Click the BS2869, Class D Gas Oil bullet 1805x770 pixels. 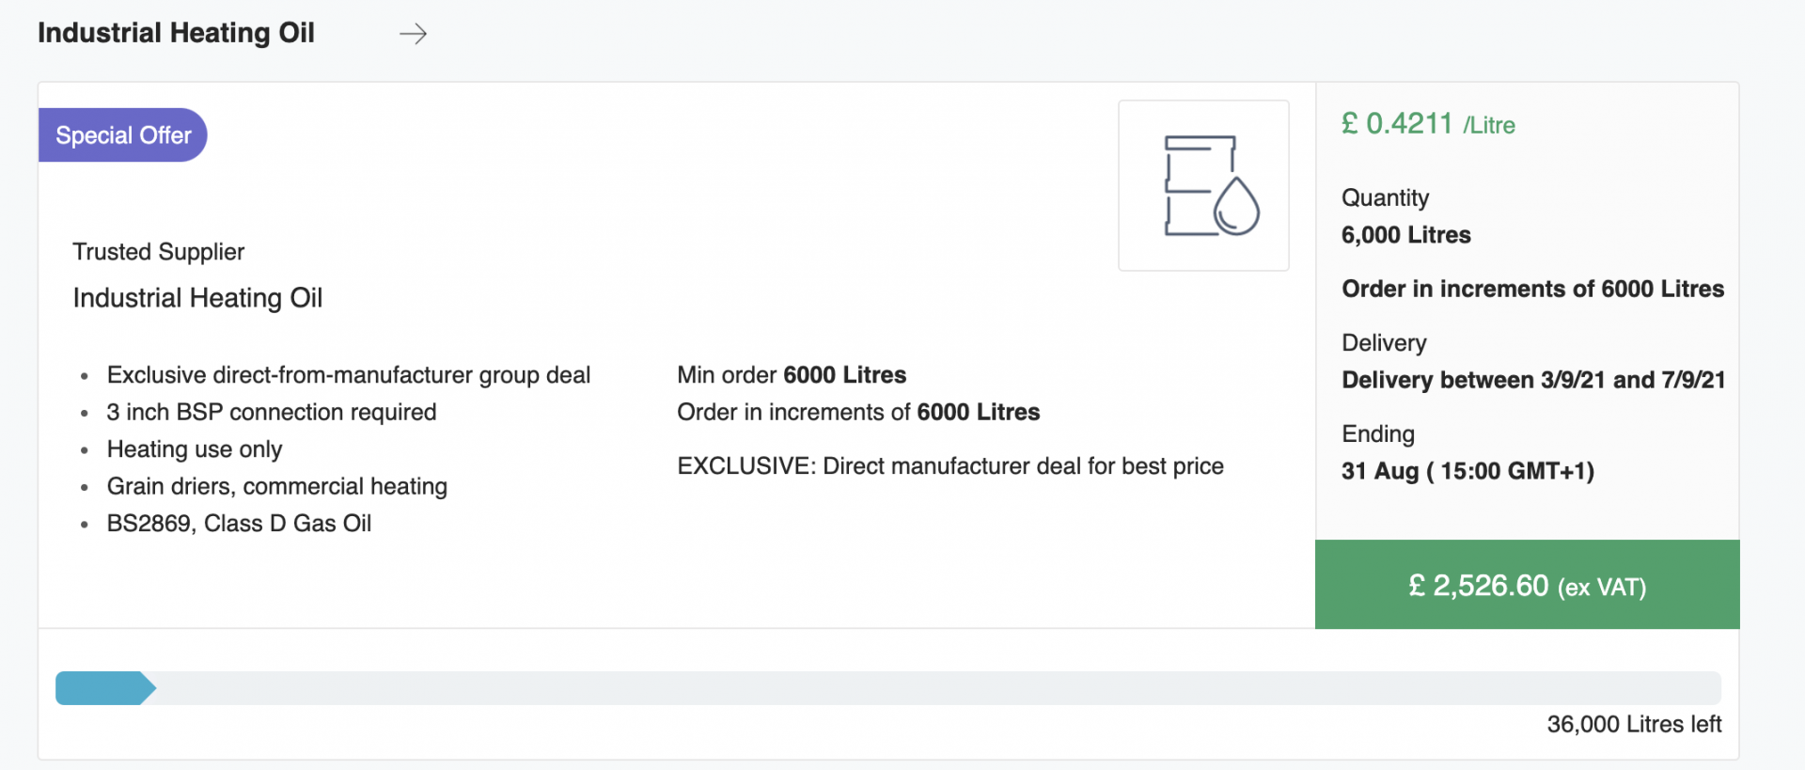pos(239,524)
